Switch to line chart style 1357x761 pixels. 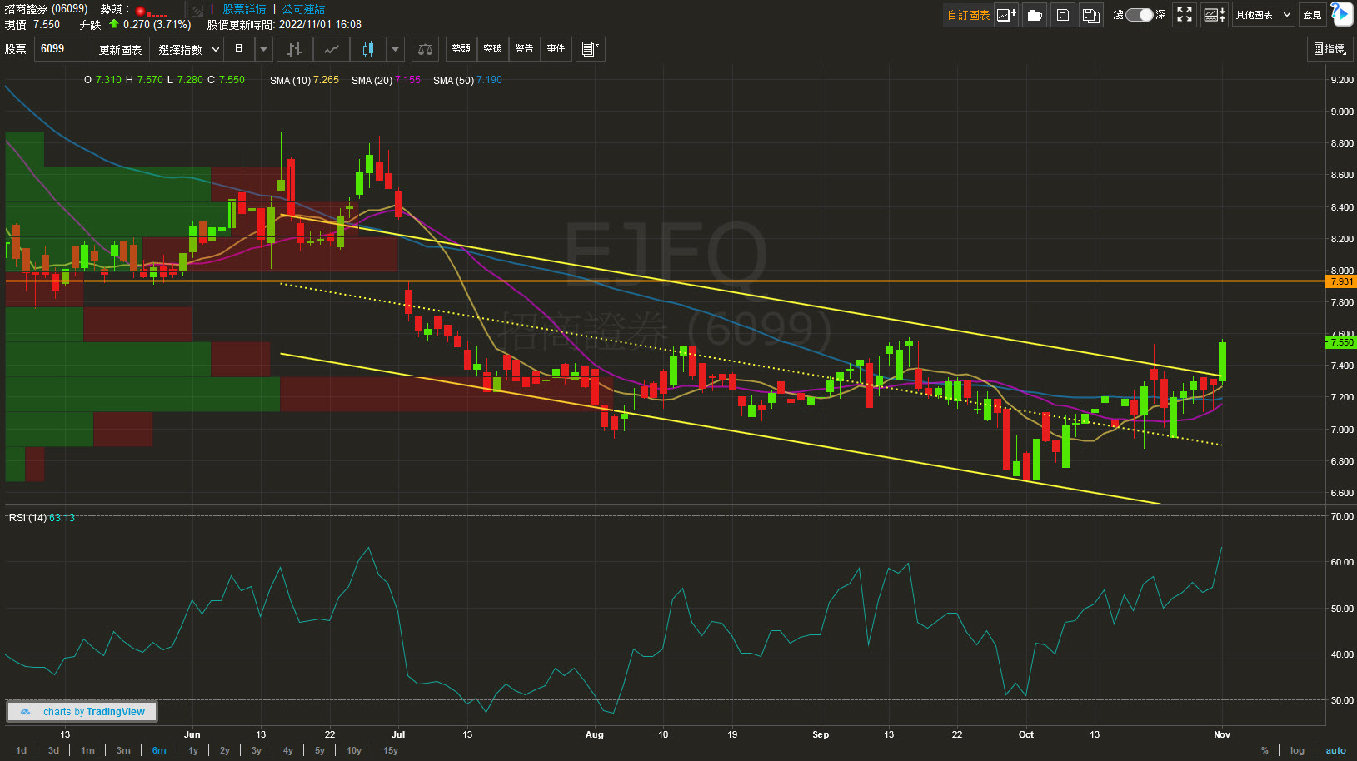tap(332, 49)
